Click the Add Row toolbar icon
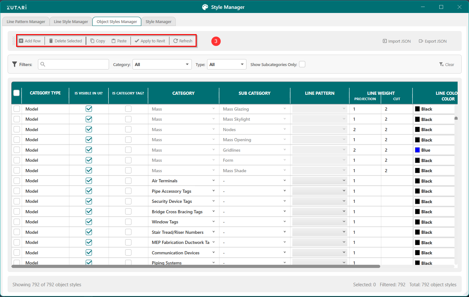 (x=21, y=41)
